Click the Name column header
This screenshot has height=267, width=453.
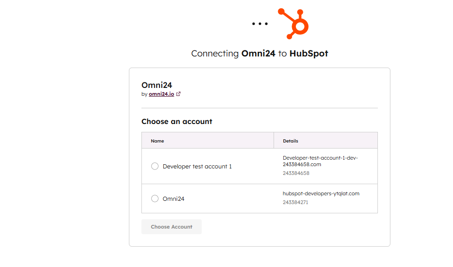click(x=157, y=141)
